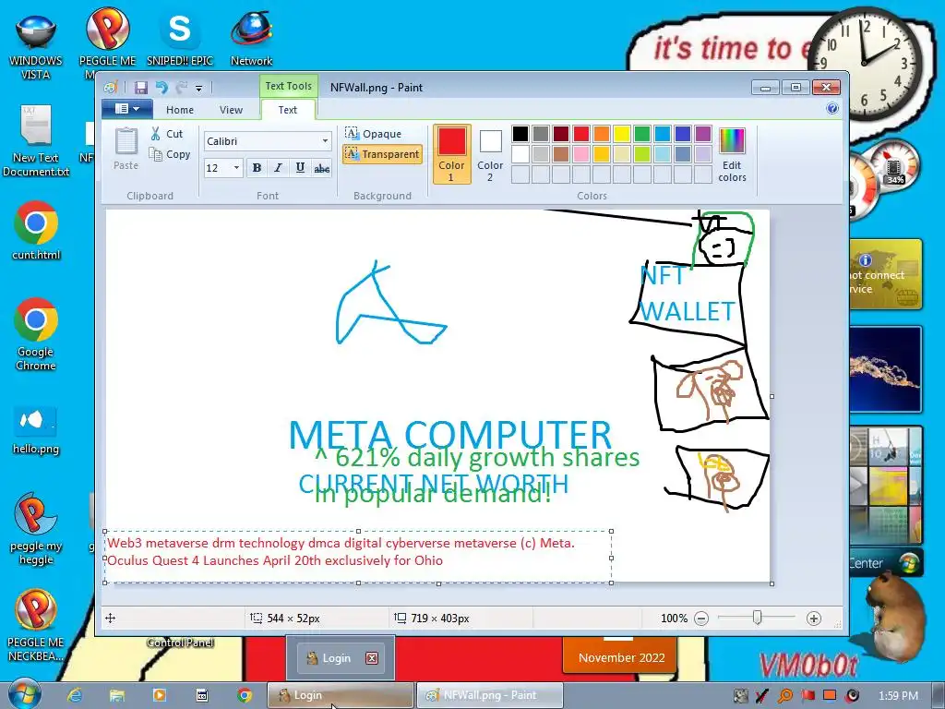Click the zoom in plus button
945x709 pixels.
pyautogui.click(x=814, y=619)
